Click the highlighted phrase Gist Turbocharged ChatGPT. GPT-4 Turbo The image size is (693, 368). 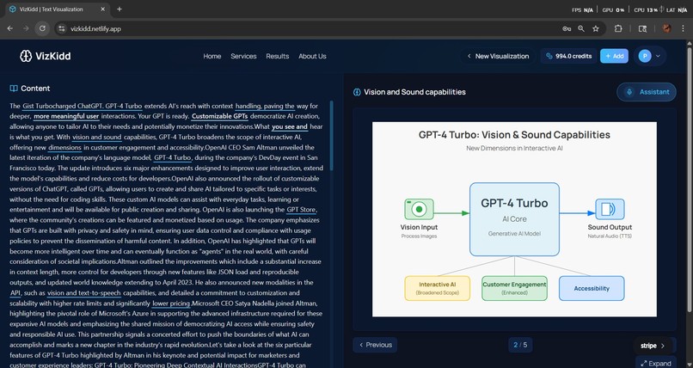(x=83, y=106)
